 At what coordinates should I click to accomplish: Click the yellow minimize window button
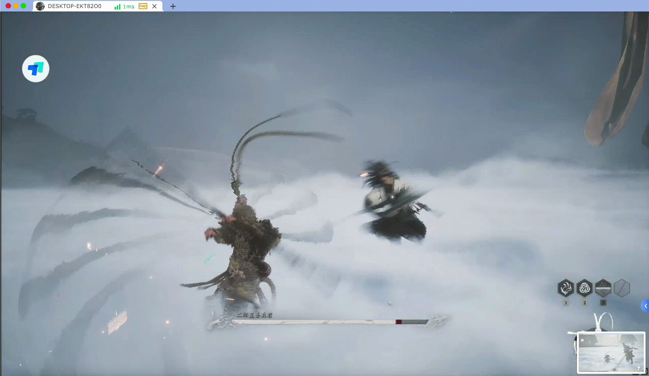pos(16,6)
